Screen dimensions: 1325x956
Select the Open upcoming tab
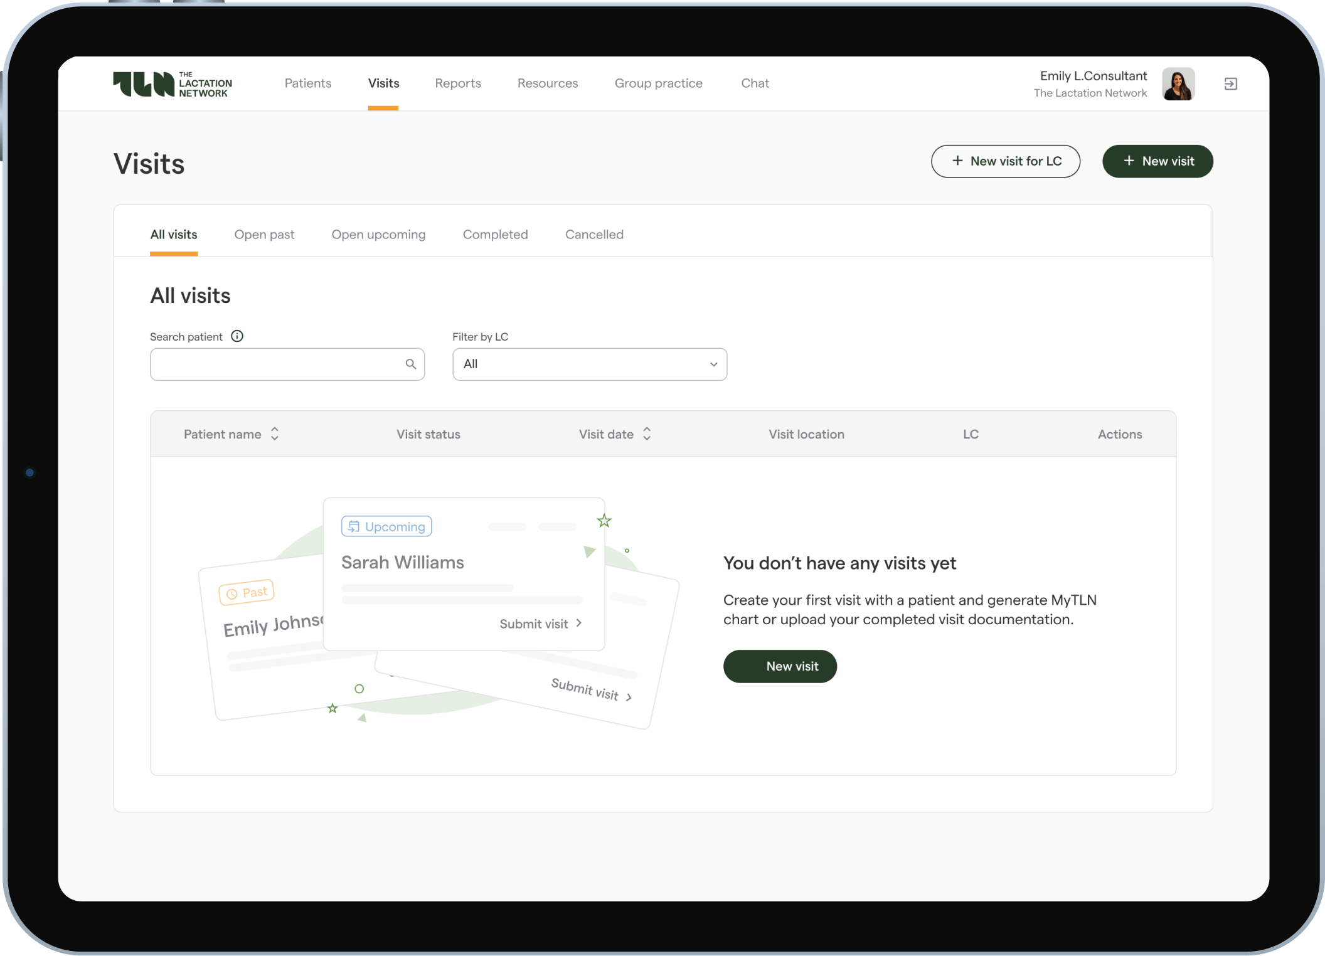[378, 235]
